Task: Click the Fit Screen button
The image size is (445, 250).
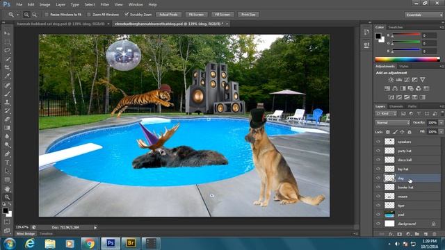Action: (x=196, y=15)
